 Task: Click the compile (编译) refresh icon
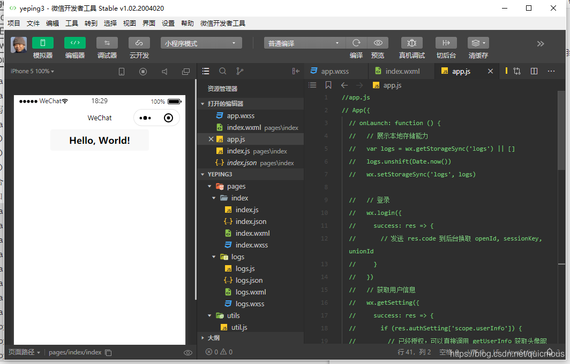[356, 43]
